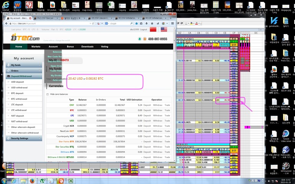The height and width of the screenshot is (184, 295).
Task: Bookmark this page with the star icon
Action: [137, 23]
